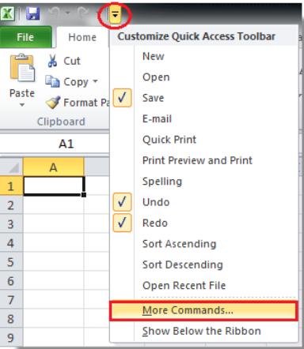The height and width of the screenshot is (349, 304).
Task: Click the Redo arrow icon
Action: pyautogui.click(x=83, y=13)
